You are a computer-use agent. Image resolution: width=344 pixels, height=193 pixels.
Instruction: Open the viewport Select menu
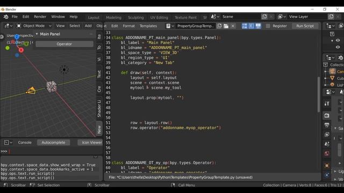[x=75, y=26]
